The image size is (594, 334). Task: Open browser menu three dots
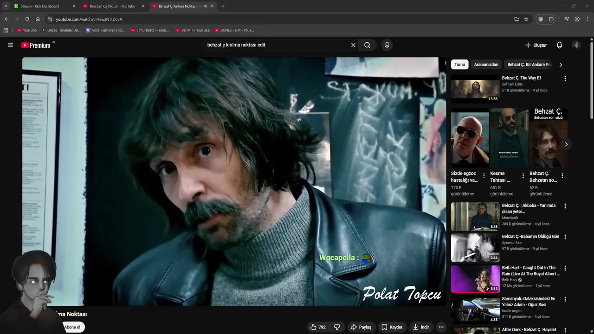pos(588,19)
